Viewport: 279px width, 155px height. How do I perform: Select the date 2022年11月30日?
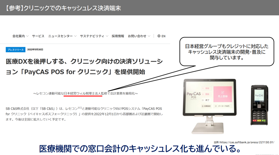point(35,50)
